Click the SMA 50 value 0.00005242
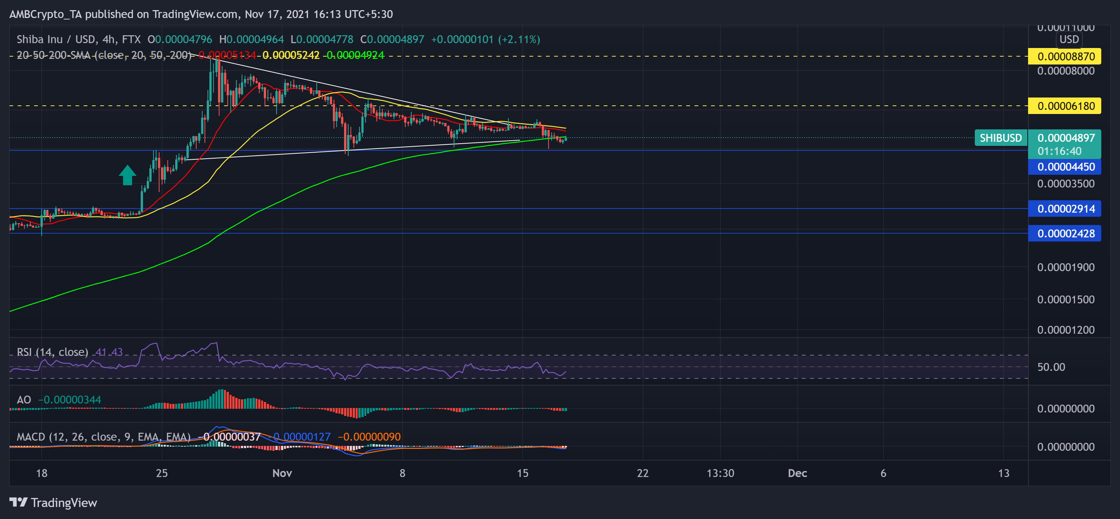Screen dimensions: 1120x519 (x=291, y=55)
